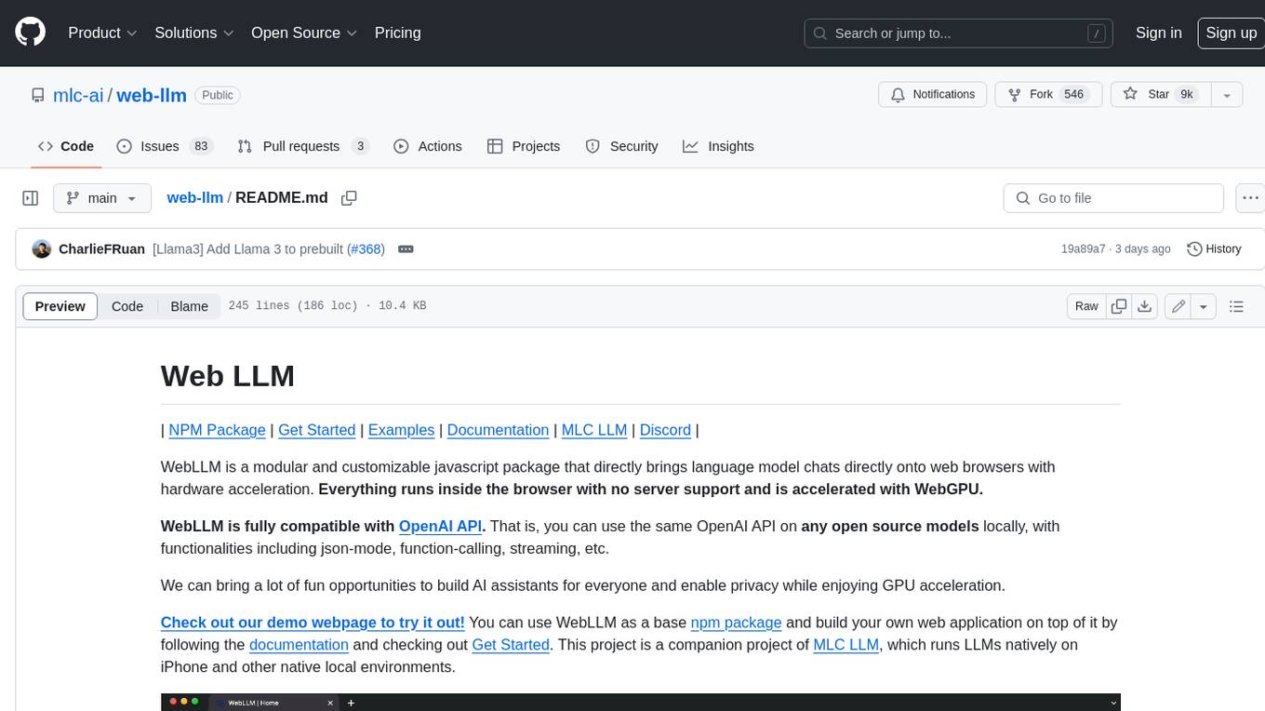This screenshot has width=1265, height=711.
Task: Click the Search or jump to field
Action: click(960, 34)
